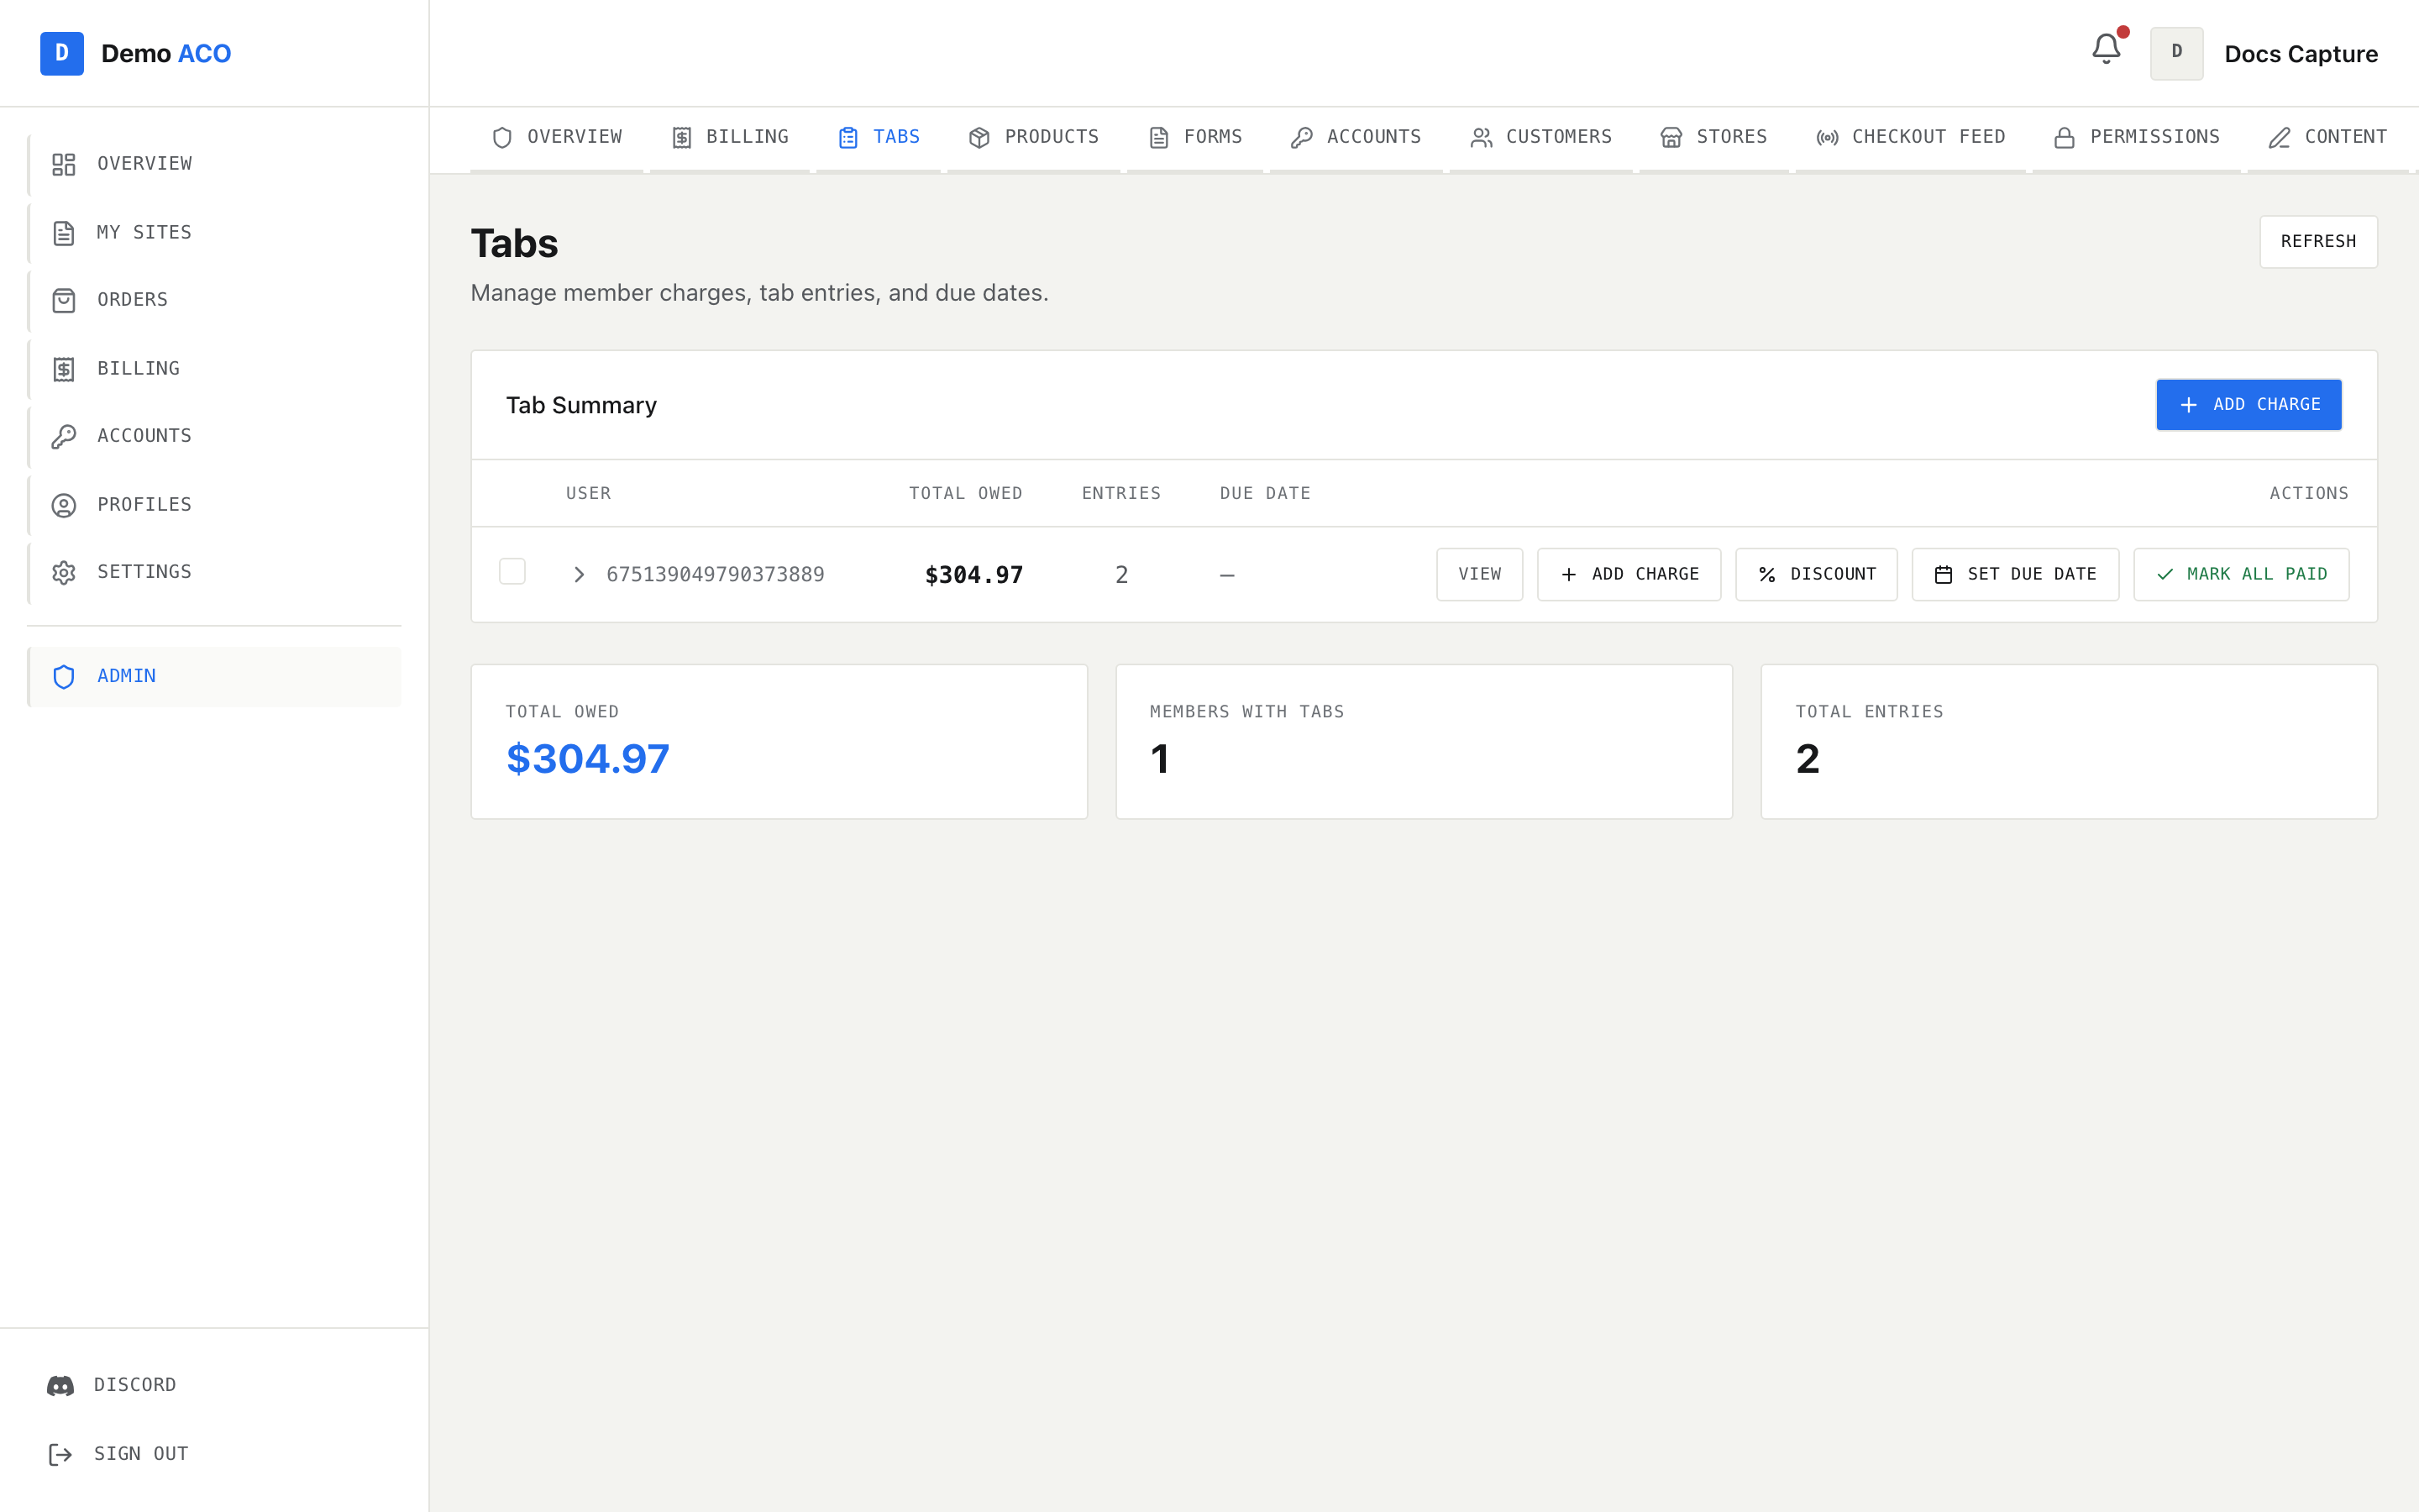Image resolution: width=2419 pixels, height=1512 pixels.
Task: Click Mark All Paid button
Action: (2240, 575)
